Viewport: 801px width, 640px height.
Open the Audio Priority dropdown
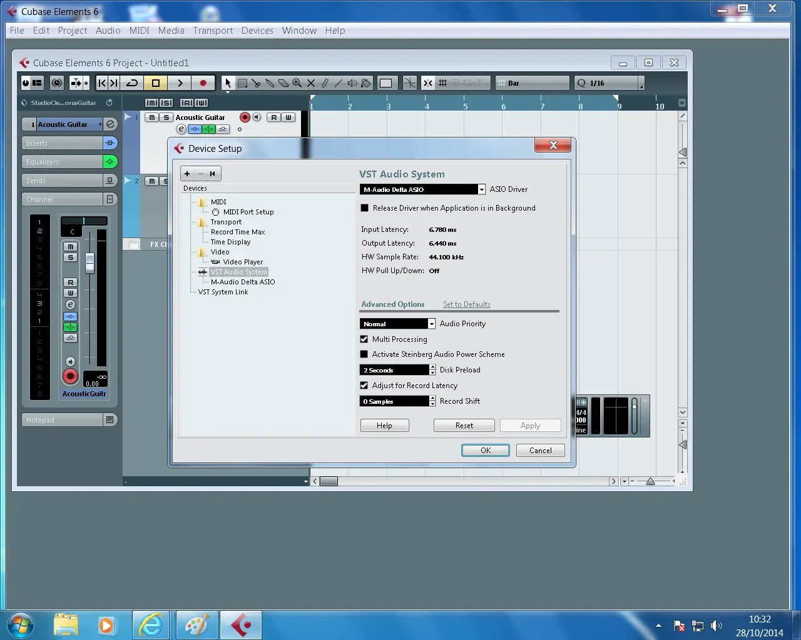(x=432, y=324)
